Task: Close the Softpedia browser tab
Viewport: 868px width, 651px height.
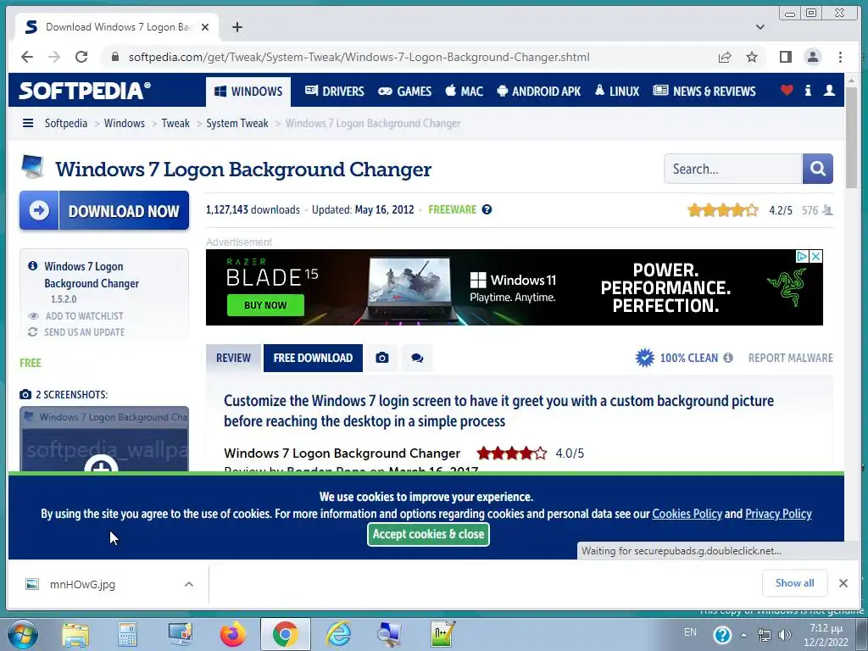Action: (205, 27)
